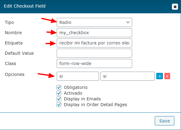The height and width of the screenshot is (130, 181).
Task: Click the chevron arrow of Tipo select
Action: 128,22
